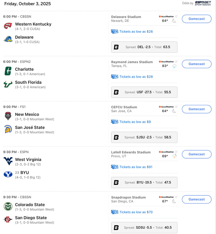
Task: Open AccuWeather forecast for Delaware Stadium
Action: tap(168, 17)
